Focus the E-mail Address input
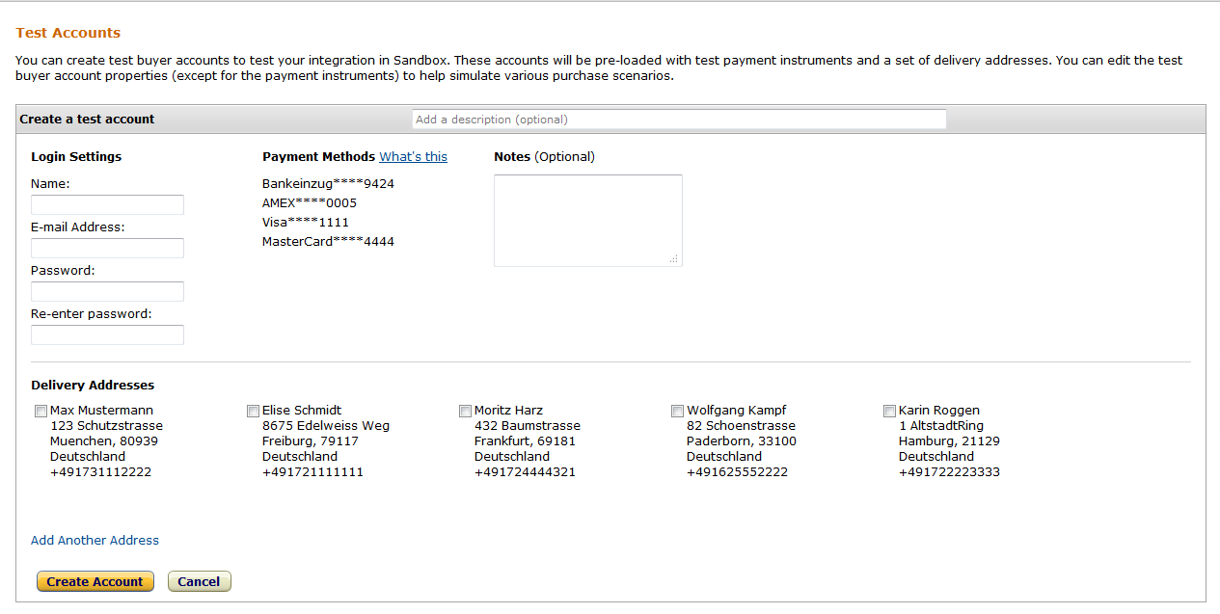Viewport: 1220px width, 614px height. (107, 248)
